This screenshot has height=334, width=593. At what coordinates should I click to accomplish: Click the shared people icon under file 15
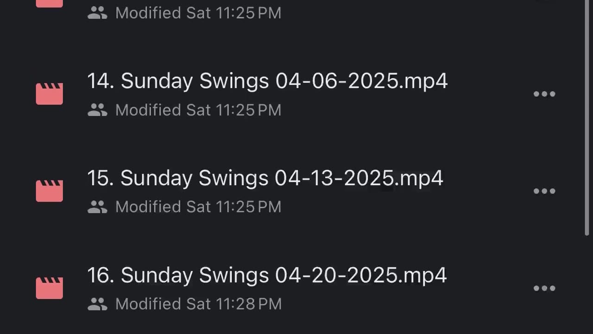(x=97, y=207)
